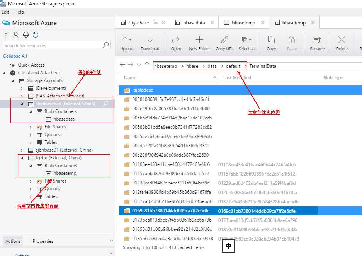Click the Download toolbar icon
The image size is (362, 256).
pyautogui.click(x=150, y=40)
